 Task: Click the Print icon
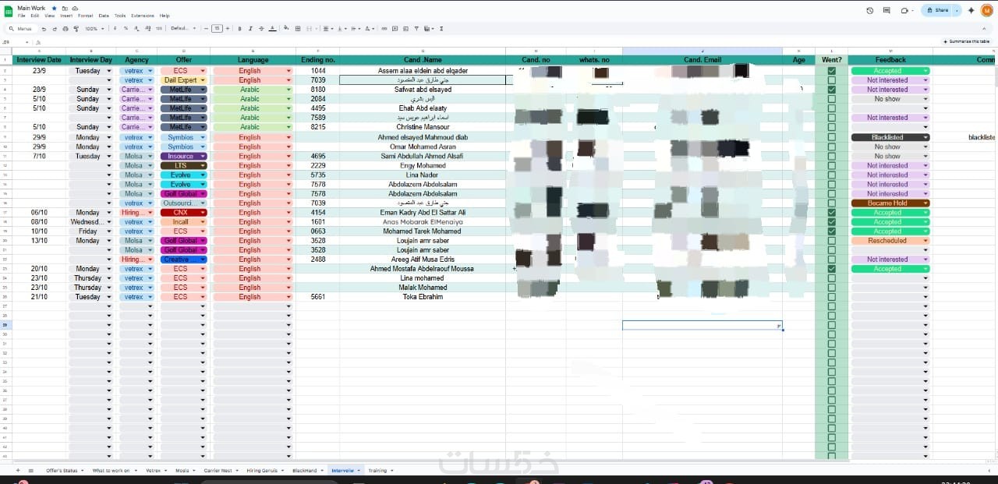[x=65, y=28]
